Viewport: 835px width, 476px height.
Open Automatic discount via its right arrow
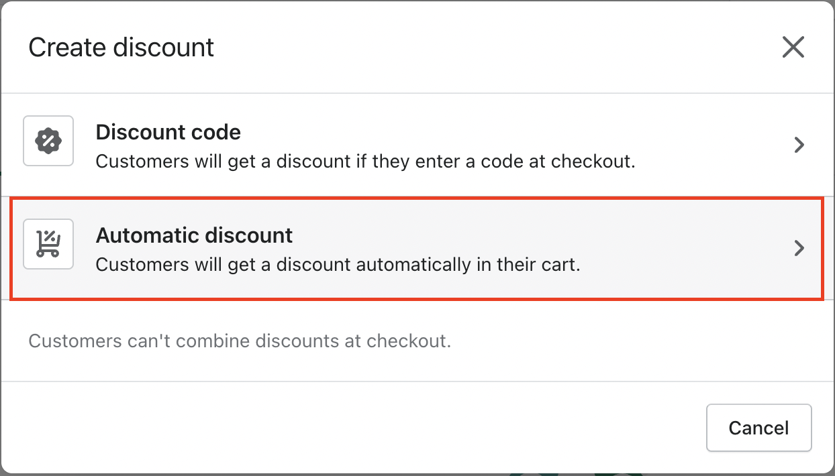click(x=799, y=248)
